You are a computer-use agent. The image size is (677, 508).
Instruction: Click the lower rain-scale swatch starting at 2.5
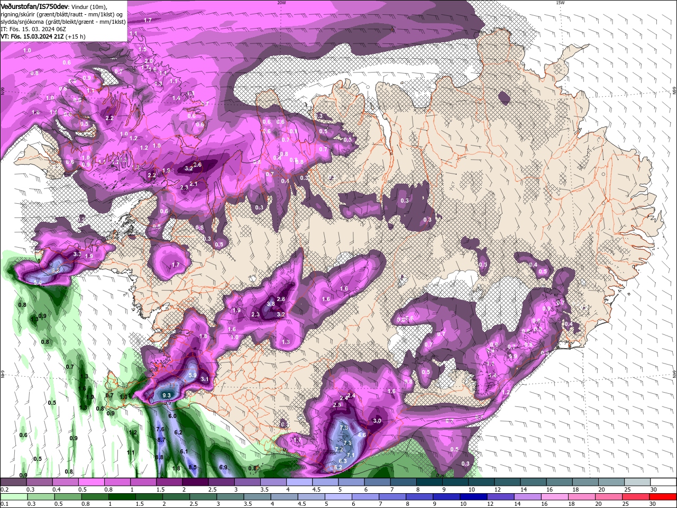click(203, 497)
